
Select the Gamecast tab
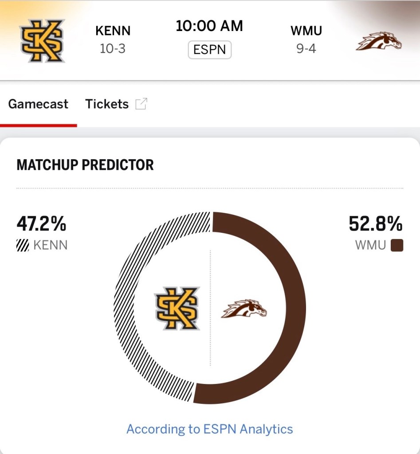pyautogui.click(x=38, y=104)
